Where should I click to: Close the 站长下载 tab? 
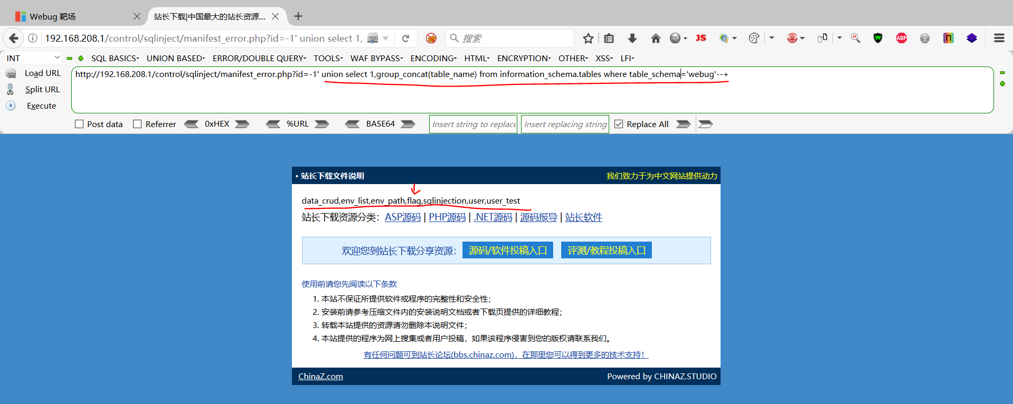(x=276, y=16)
